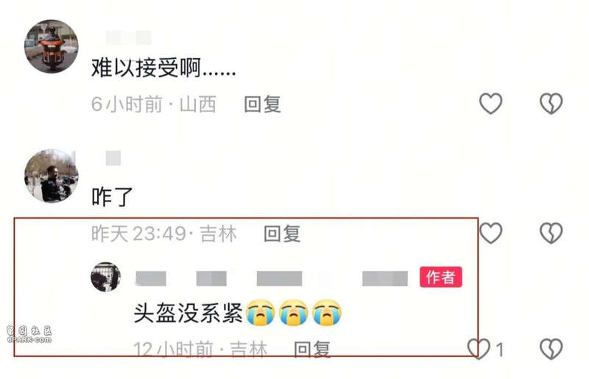589x379 pixels.
Task: Tap the heart beside the "咋了" comment
Action: tap(490, 233)
